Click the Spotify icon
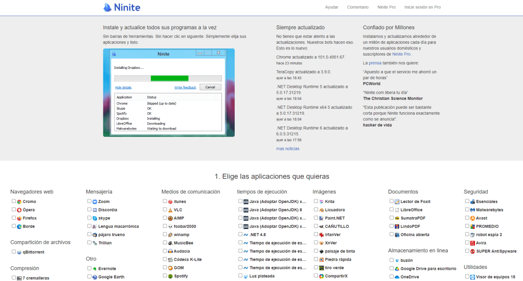 (170, 276)
